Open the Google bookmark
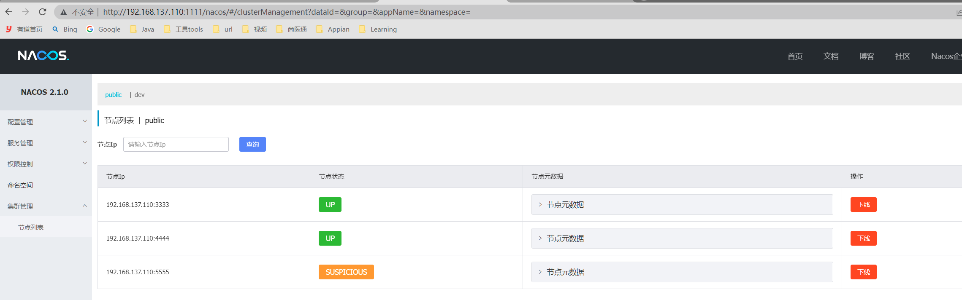Screen dimensions: 962x300 [x=103, y=29]
